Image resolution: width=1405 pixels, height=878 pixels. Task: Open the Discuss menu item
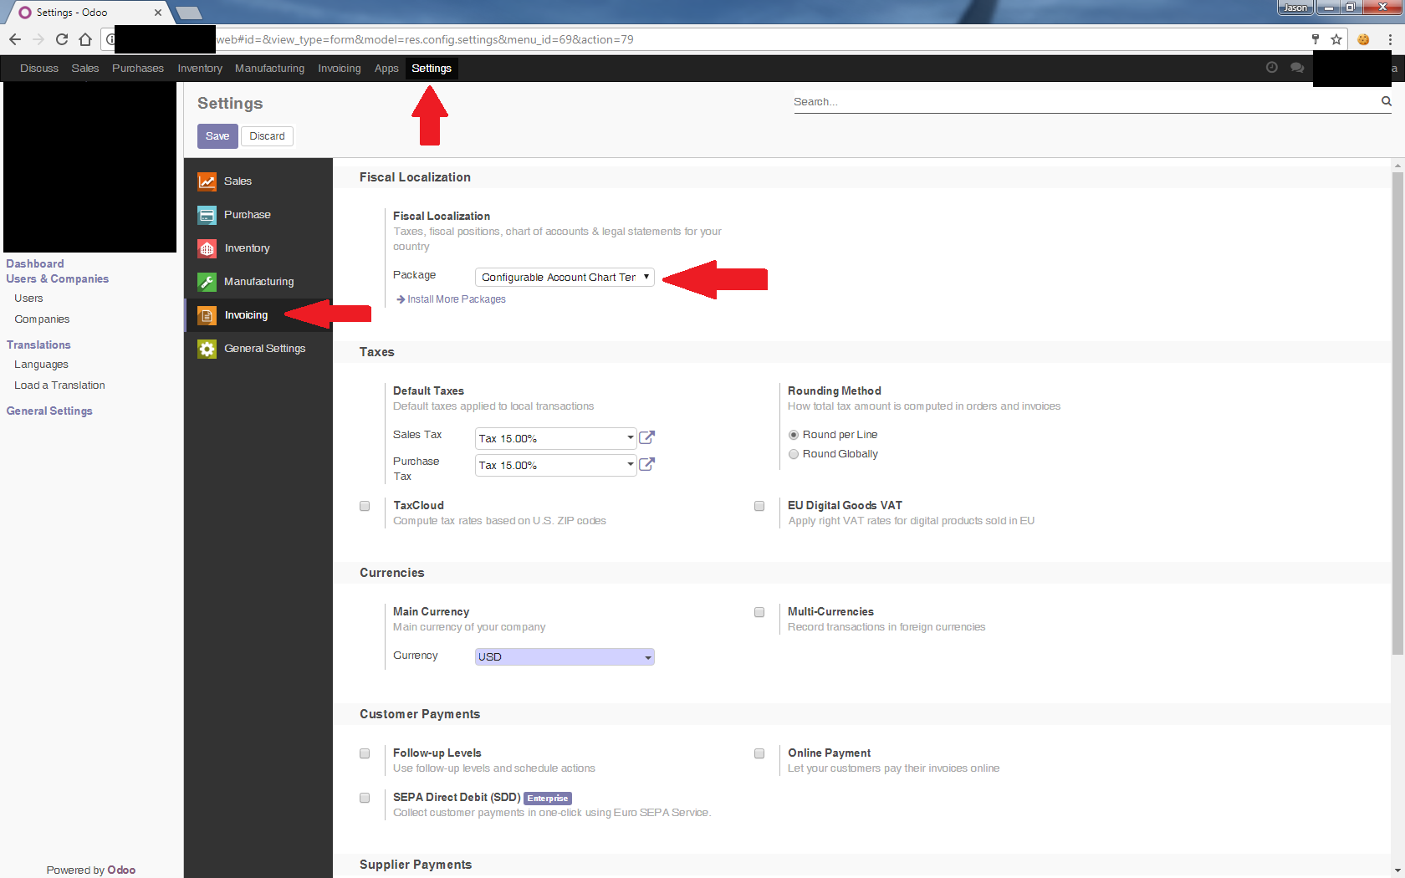coord(38,69)
